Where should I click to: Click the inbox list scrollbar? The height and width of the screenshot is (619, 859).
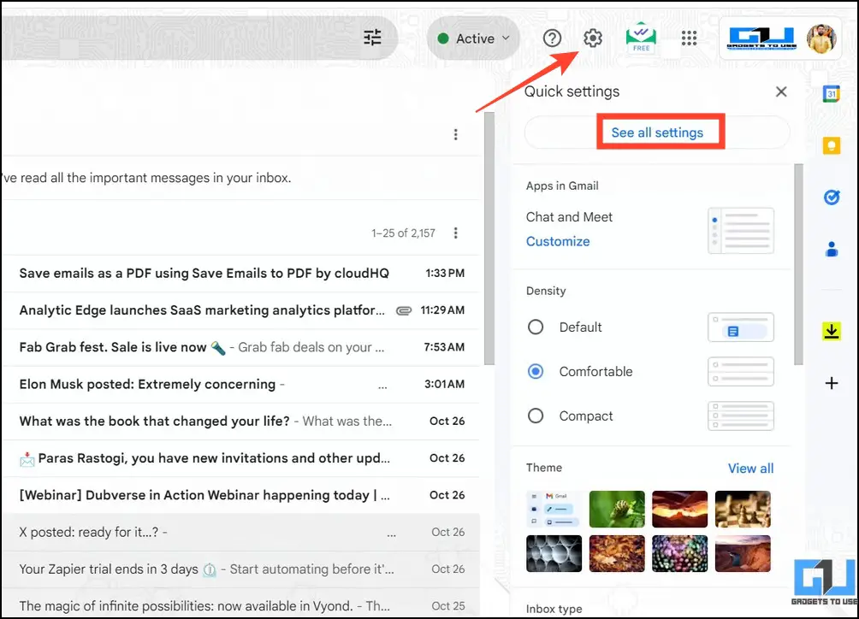489,239
